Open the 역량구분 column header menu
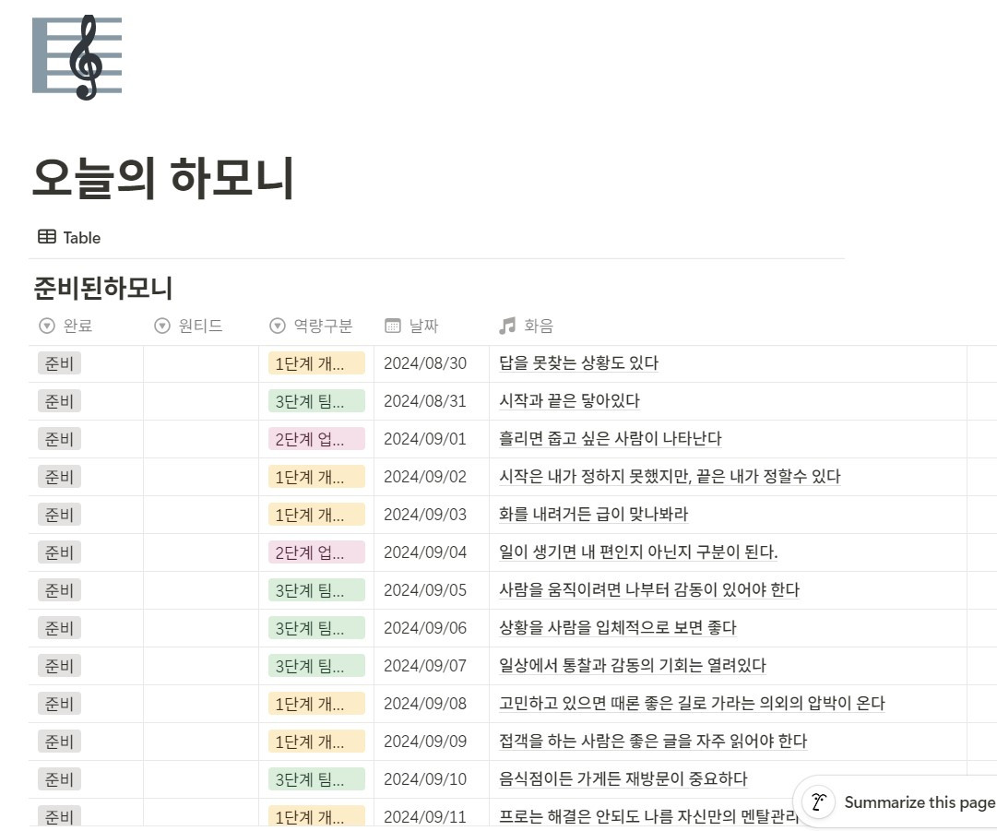This screenshot has width=997, height=831. [x=316, y=326]
